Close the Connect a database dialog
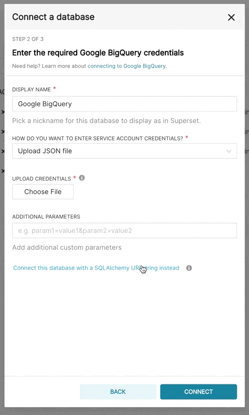This screenshot has width=249, height=415. [231, 17]
